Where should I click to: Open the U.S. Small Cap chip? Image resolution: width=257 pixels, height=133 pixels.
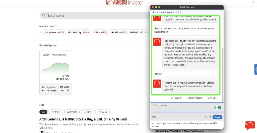79,32
